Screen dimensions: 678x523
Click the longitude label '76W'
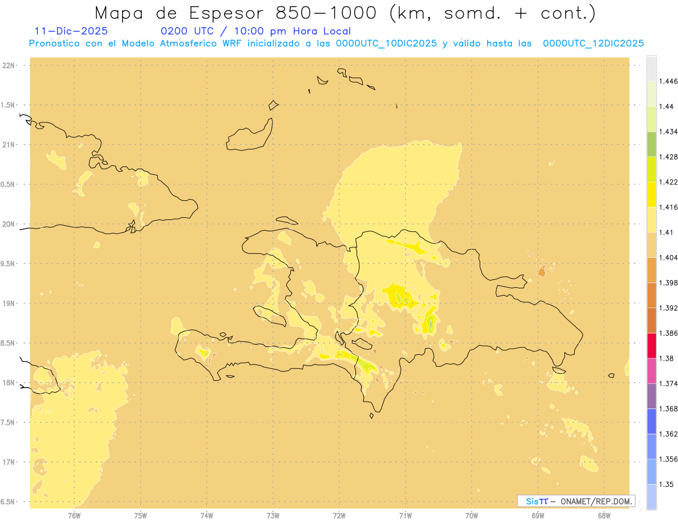pos(74,515)
